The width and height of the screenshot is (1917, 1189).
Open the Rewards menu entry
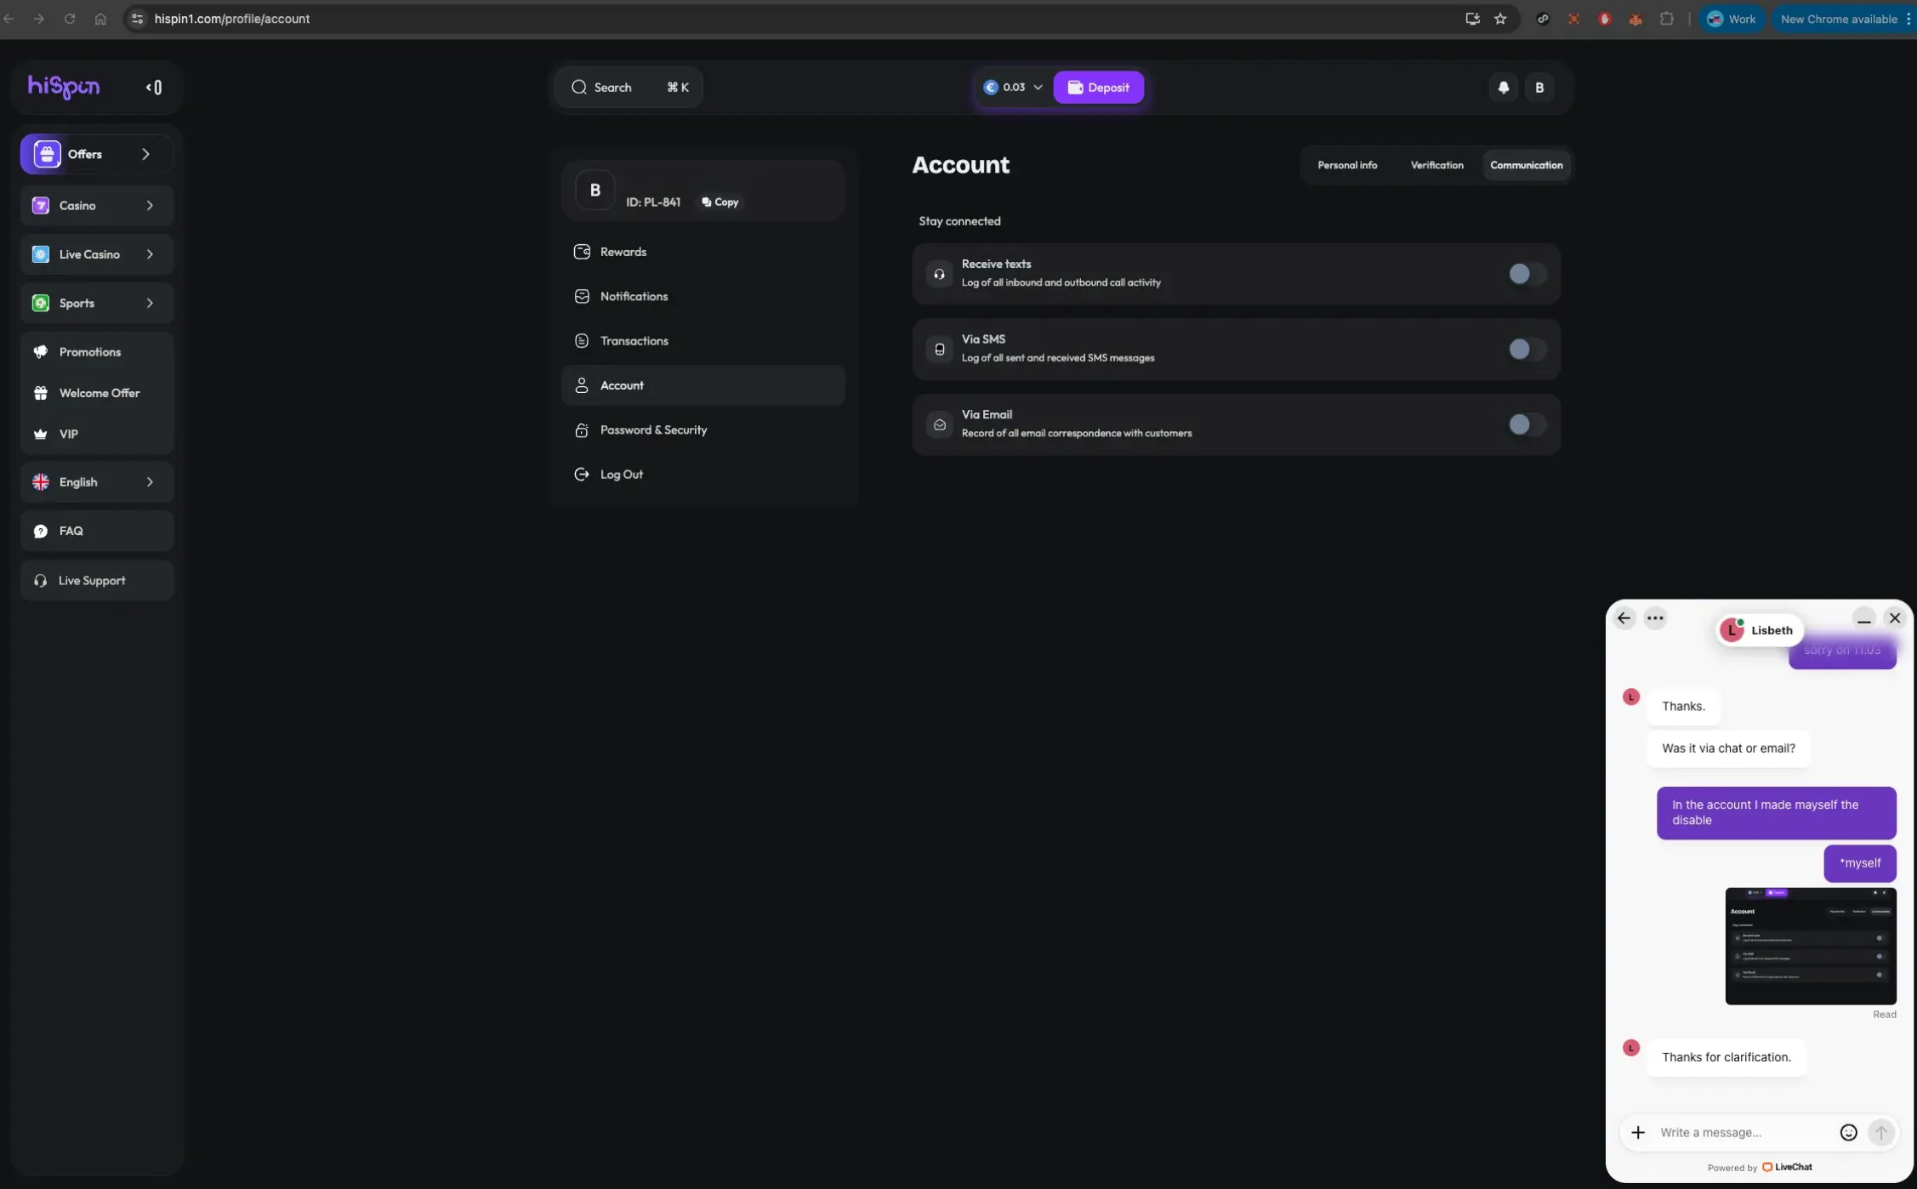tap(703, 252)
